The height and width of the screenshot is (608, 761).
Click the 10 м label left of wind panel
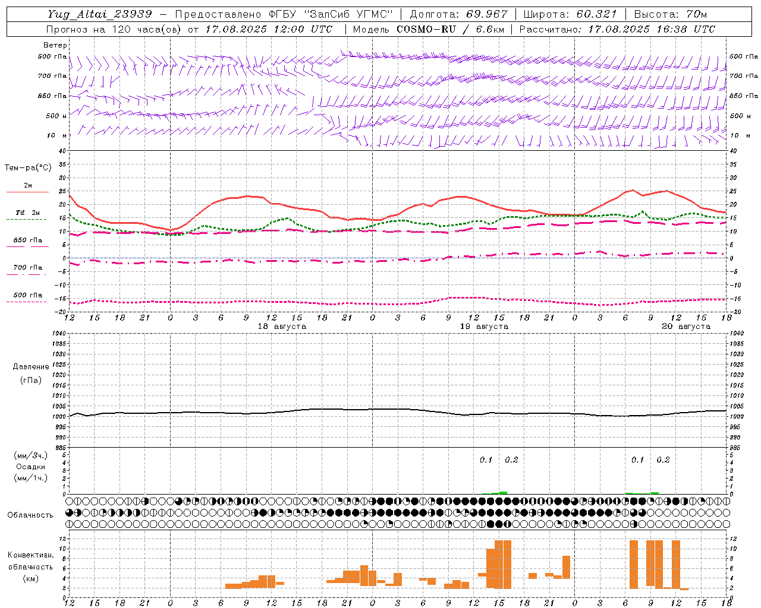click(57, 136)
